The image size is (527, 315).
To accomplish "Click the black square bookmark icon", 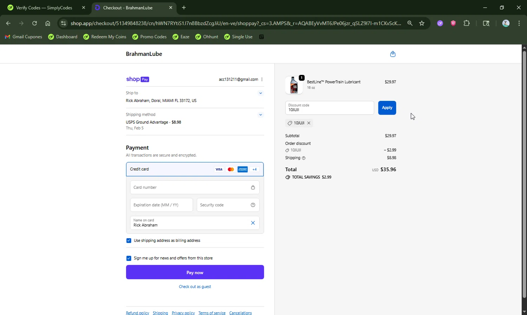I will click(x=261, y=37).
